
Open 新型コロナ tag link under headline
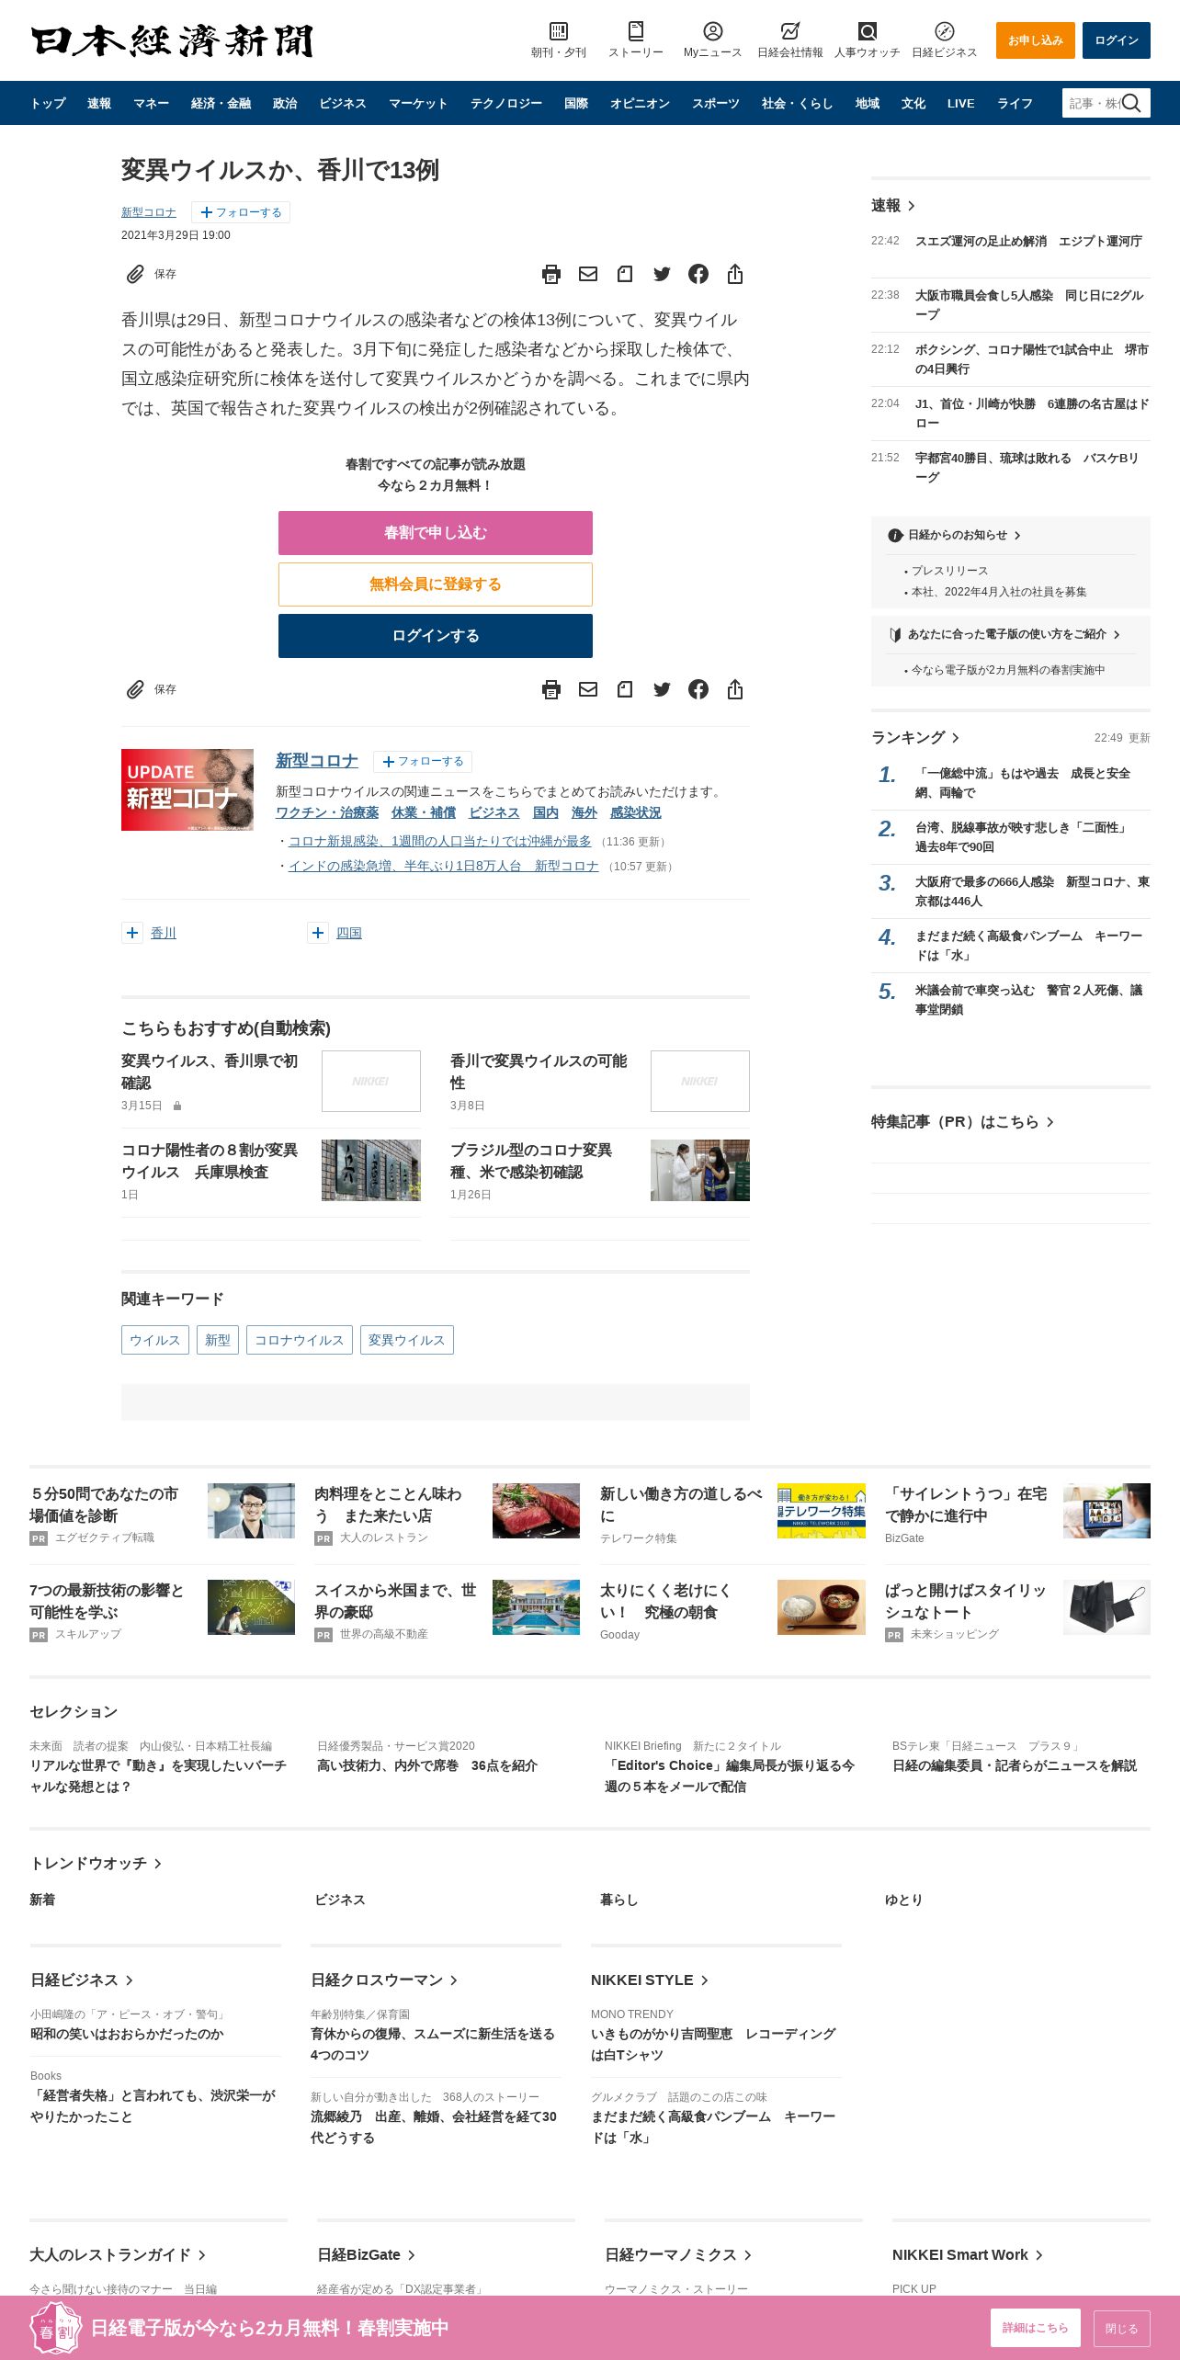coord(149,212)
